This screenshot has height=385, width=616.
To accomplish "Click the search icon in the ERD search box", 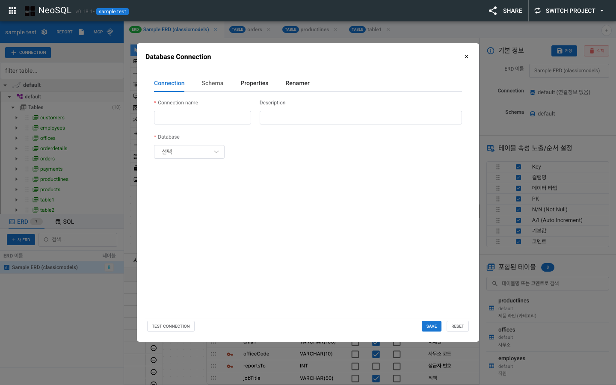I will [x=46, y=240].
